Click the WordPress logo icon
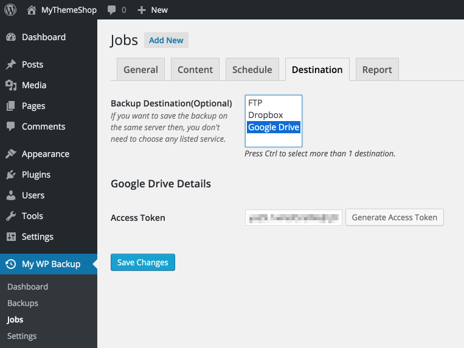Screen dimensions: 464x348 point(10,10)
